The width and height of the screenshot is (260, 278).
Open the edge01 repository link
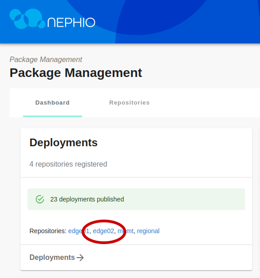point(79,231)
